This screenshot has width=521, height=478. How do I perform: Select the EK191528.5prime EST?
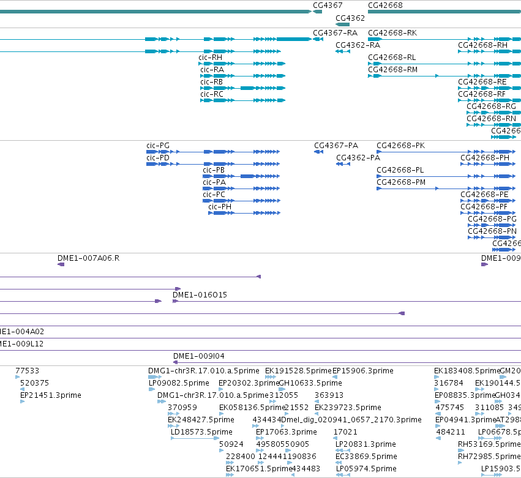coord(298,371)
